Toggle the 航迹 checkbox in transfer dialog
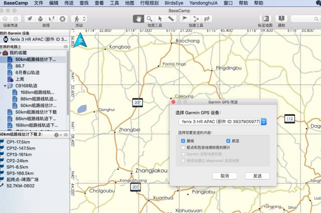The width and height of the screenshot is (321, 213). point(228,141)
